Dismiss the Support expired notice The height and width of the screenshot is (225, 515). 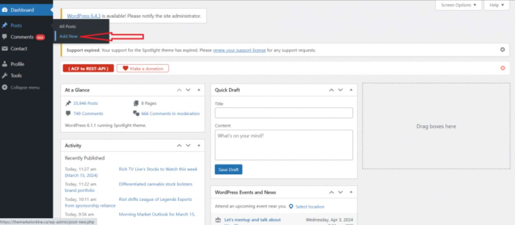[502, 50]
